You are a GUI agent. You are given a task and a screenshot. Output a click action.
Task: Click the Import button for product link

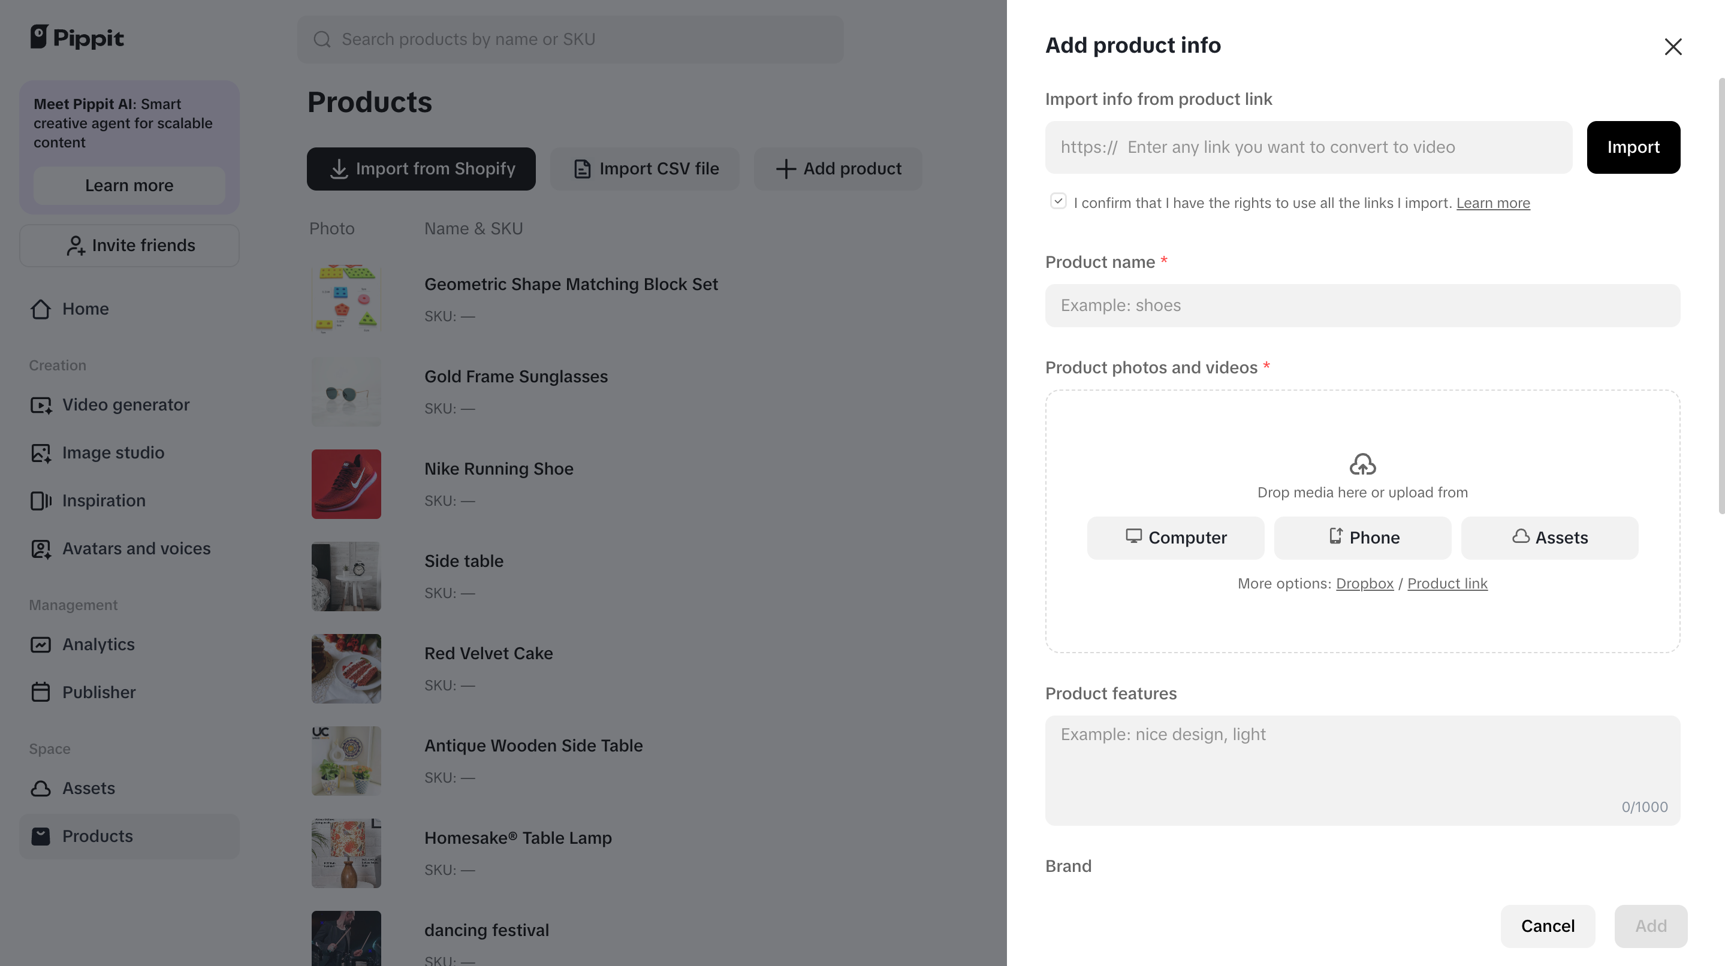(x=1633, y=147)
